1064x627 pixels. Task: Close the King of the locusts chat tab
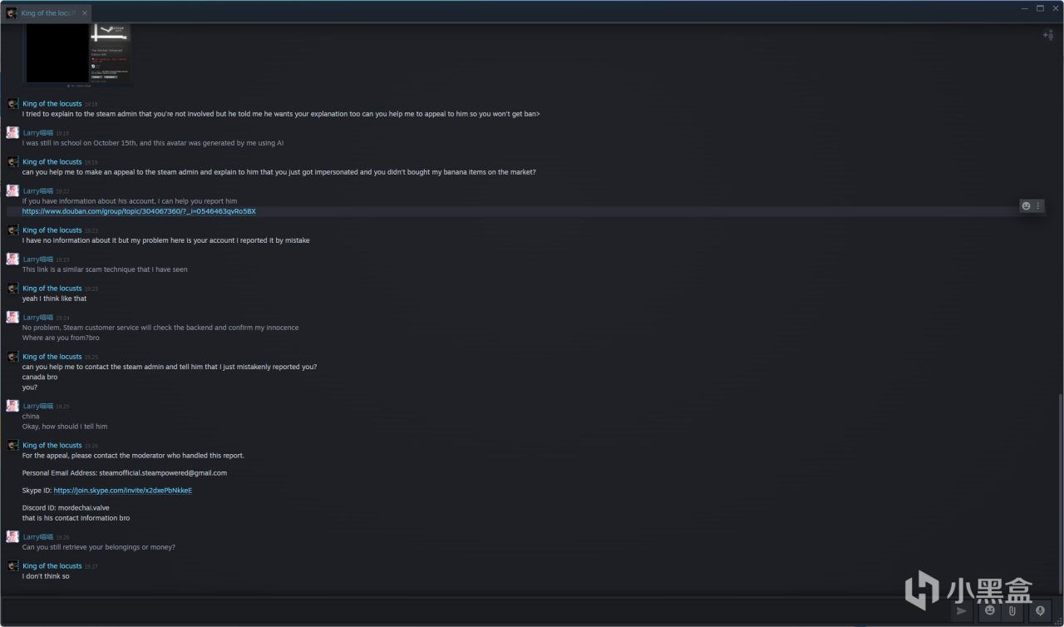84,13
